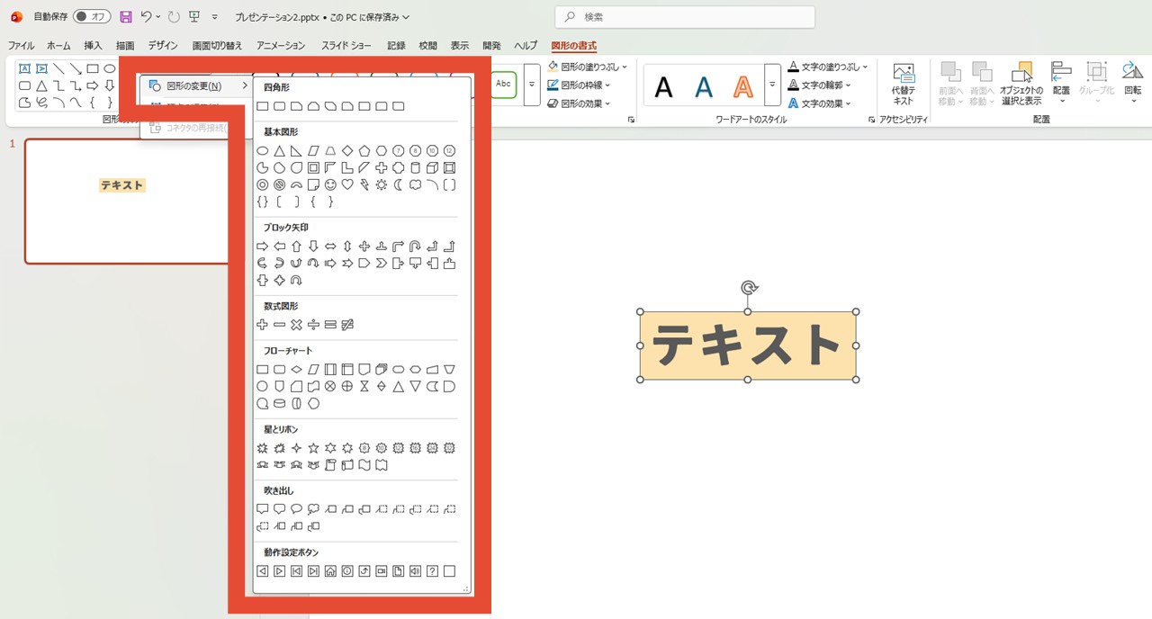Pick the right block arrow shape
Screen dimensions: 1152x619
click(263, 247)
